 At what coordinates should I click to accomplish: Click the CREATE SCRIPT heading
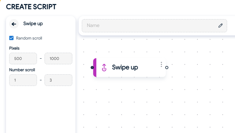click(x=31, y=7)
